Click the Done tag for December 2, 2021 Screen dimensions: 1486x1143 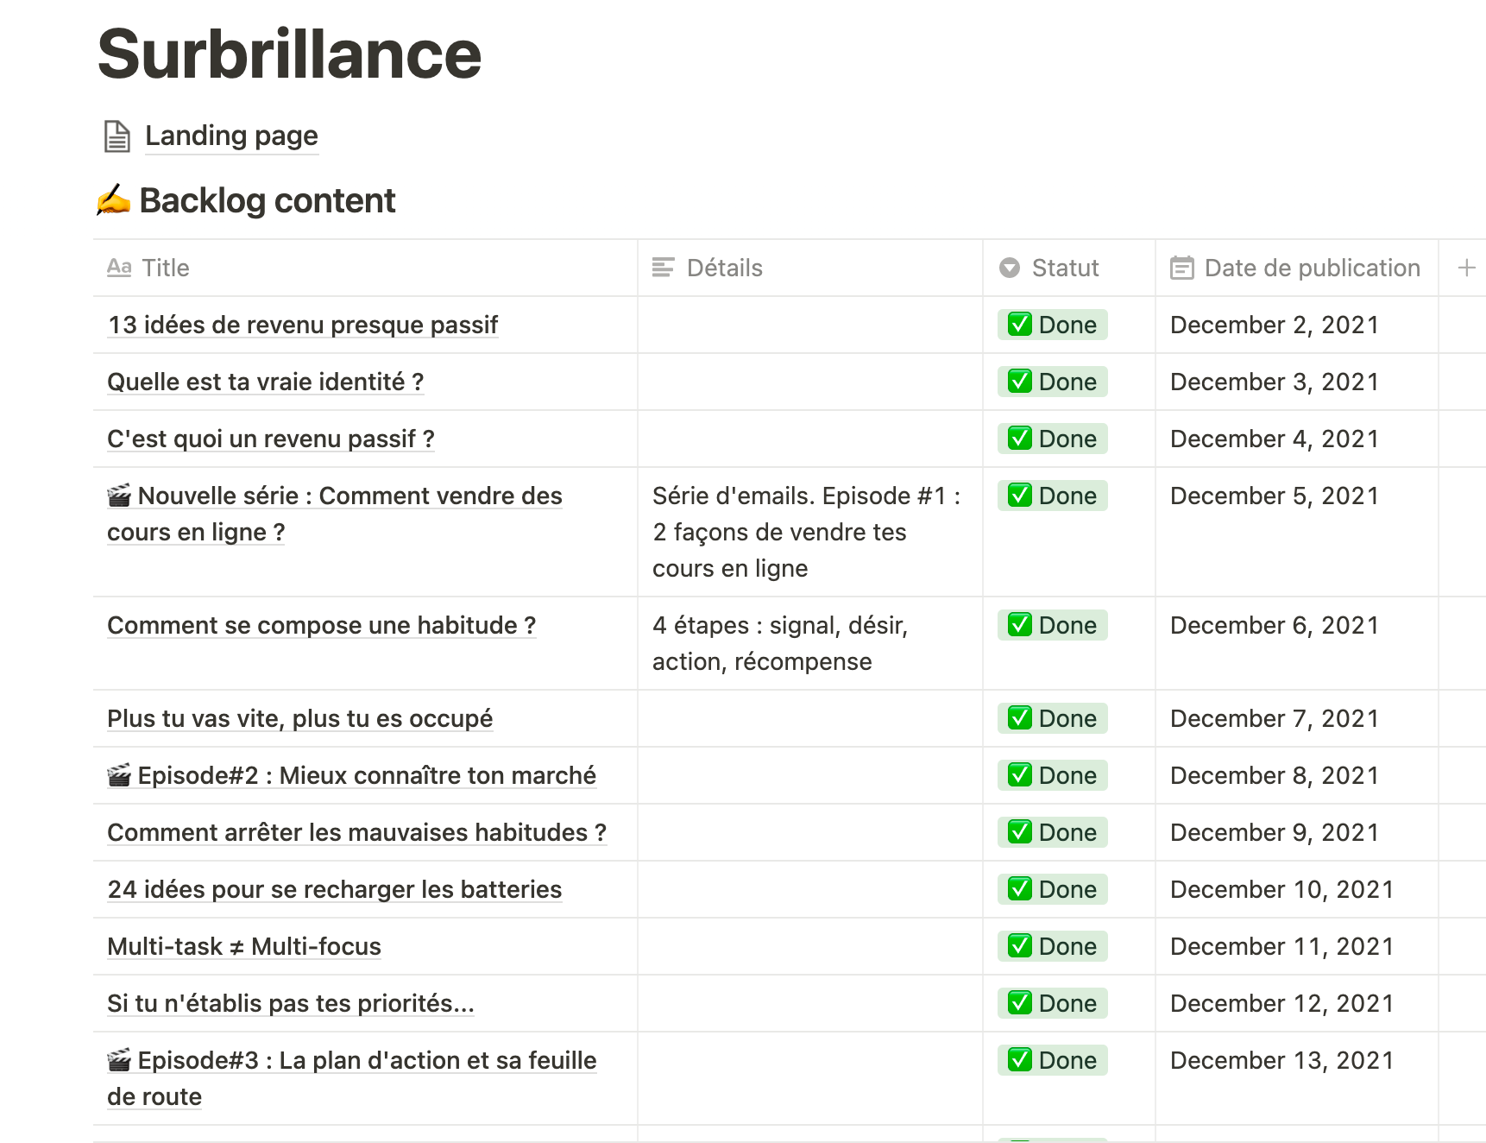coord(1052,325)
